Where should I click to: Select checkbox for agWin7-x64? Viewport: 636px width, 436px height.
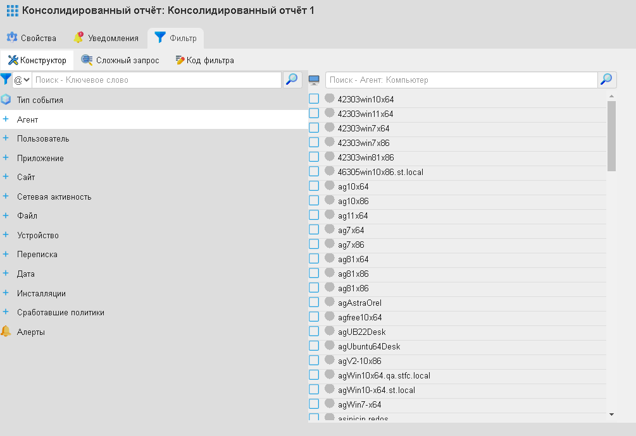point(314,404)
